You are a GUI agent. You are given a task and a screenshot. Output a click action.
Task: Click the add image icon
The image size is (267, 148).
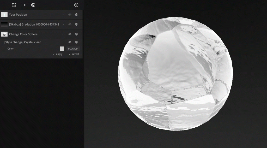14,5
